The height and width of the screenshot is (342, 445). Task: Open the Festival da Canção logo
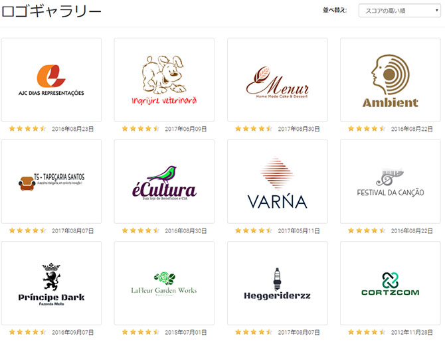[391, 181]
